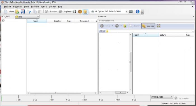This screenshot has height=106, width=196.
Task: Click the Terug back button
Action: (x=105, y=26)
